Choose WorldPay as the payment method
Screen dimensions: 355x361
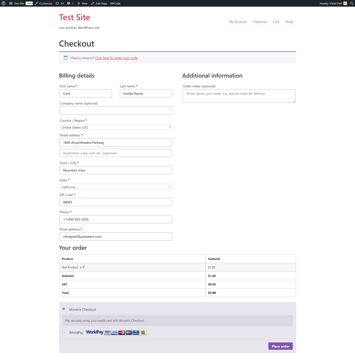(x=63, y=332)
